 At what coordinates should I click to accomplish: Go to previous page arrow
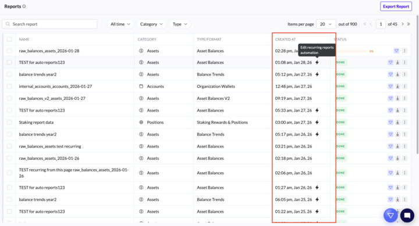click(x=371, y=24)
